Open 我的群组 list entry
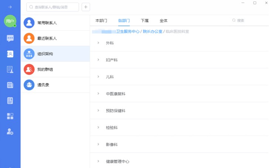 [45, 70]
